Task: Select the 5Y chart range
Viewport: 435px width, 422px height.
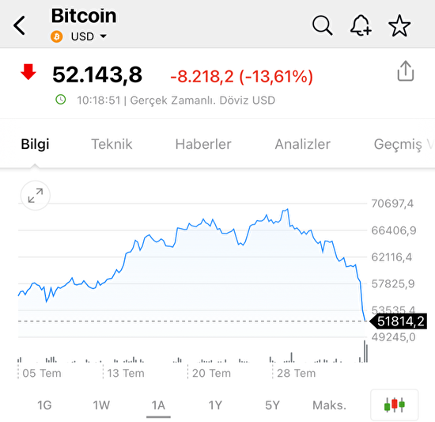Action: click(x=272, y=405)
